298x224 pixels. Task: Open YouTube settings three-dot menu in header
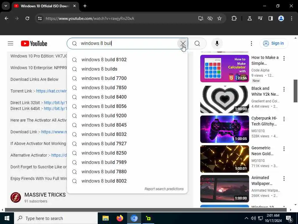pyautogui.click(x=251, y=43)
